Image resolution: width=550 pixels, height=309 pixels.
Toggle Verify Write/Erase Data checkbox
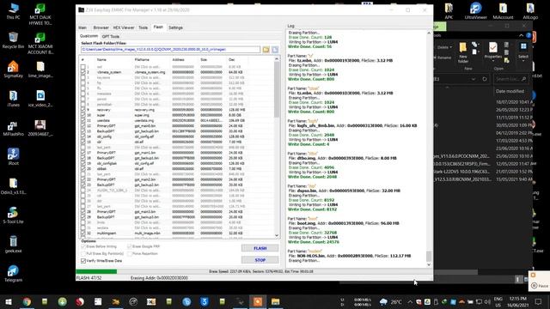[83, 261]
